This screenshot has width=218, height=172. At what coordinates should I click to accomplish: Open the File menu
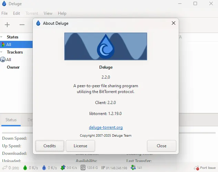coord(4,13)
